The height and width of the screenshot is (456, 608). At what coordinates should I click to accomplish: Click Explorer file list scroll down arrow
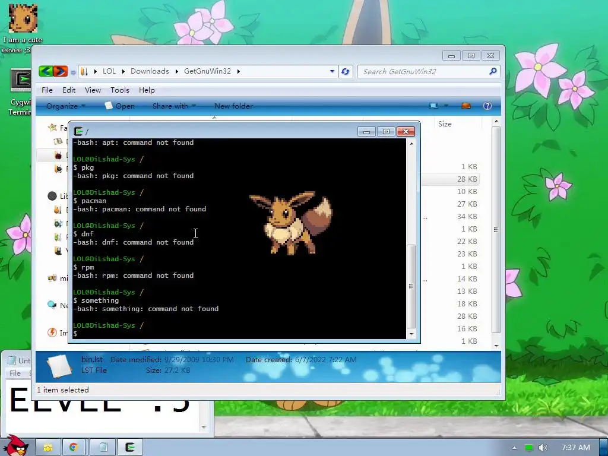tap(496, 346)
